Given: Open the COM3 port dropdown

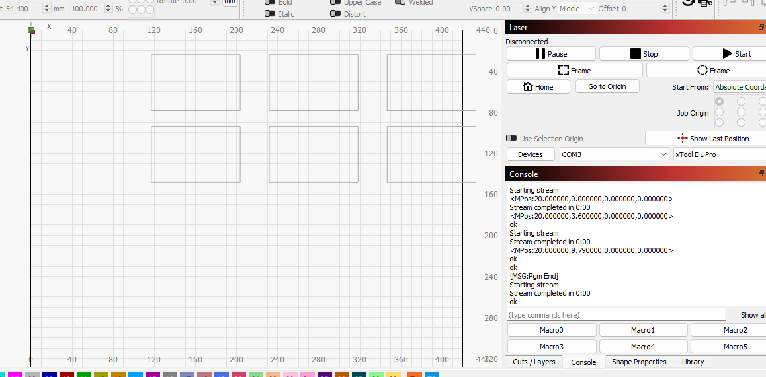Looking at the screenshot, I should 615,154.
